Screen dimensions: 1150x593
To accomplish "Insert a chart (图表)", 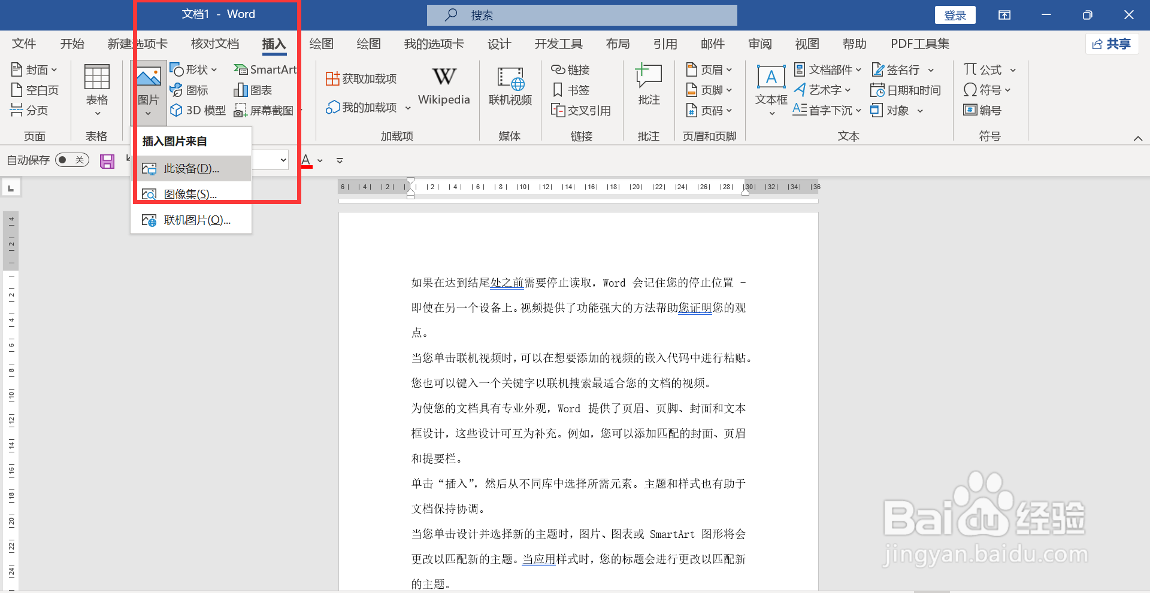I will (253, 90).
